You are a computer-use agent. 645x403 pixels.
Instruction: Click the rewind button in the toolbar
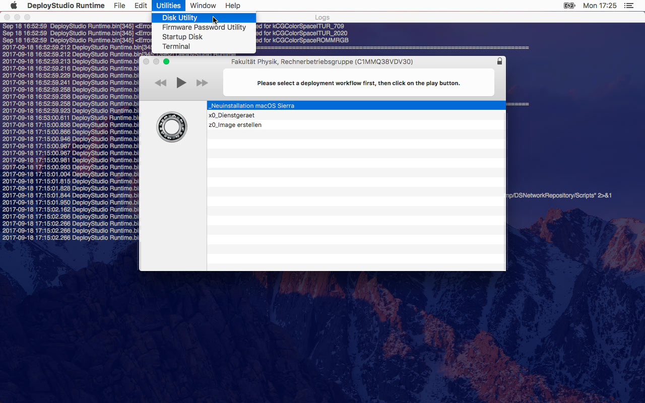click(160, 83)
